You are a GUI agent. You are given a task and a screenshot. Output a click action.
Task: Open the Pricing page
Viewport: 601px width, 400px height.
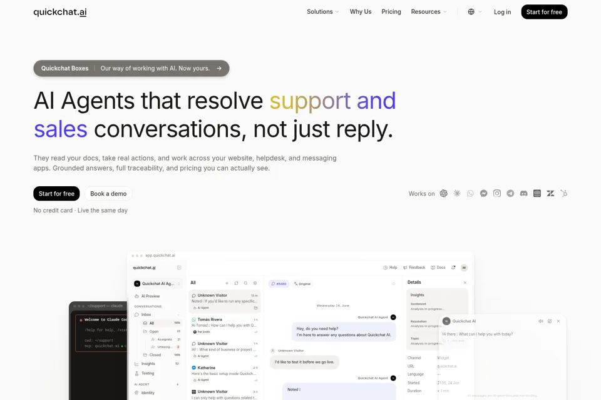391,12
